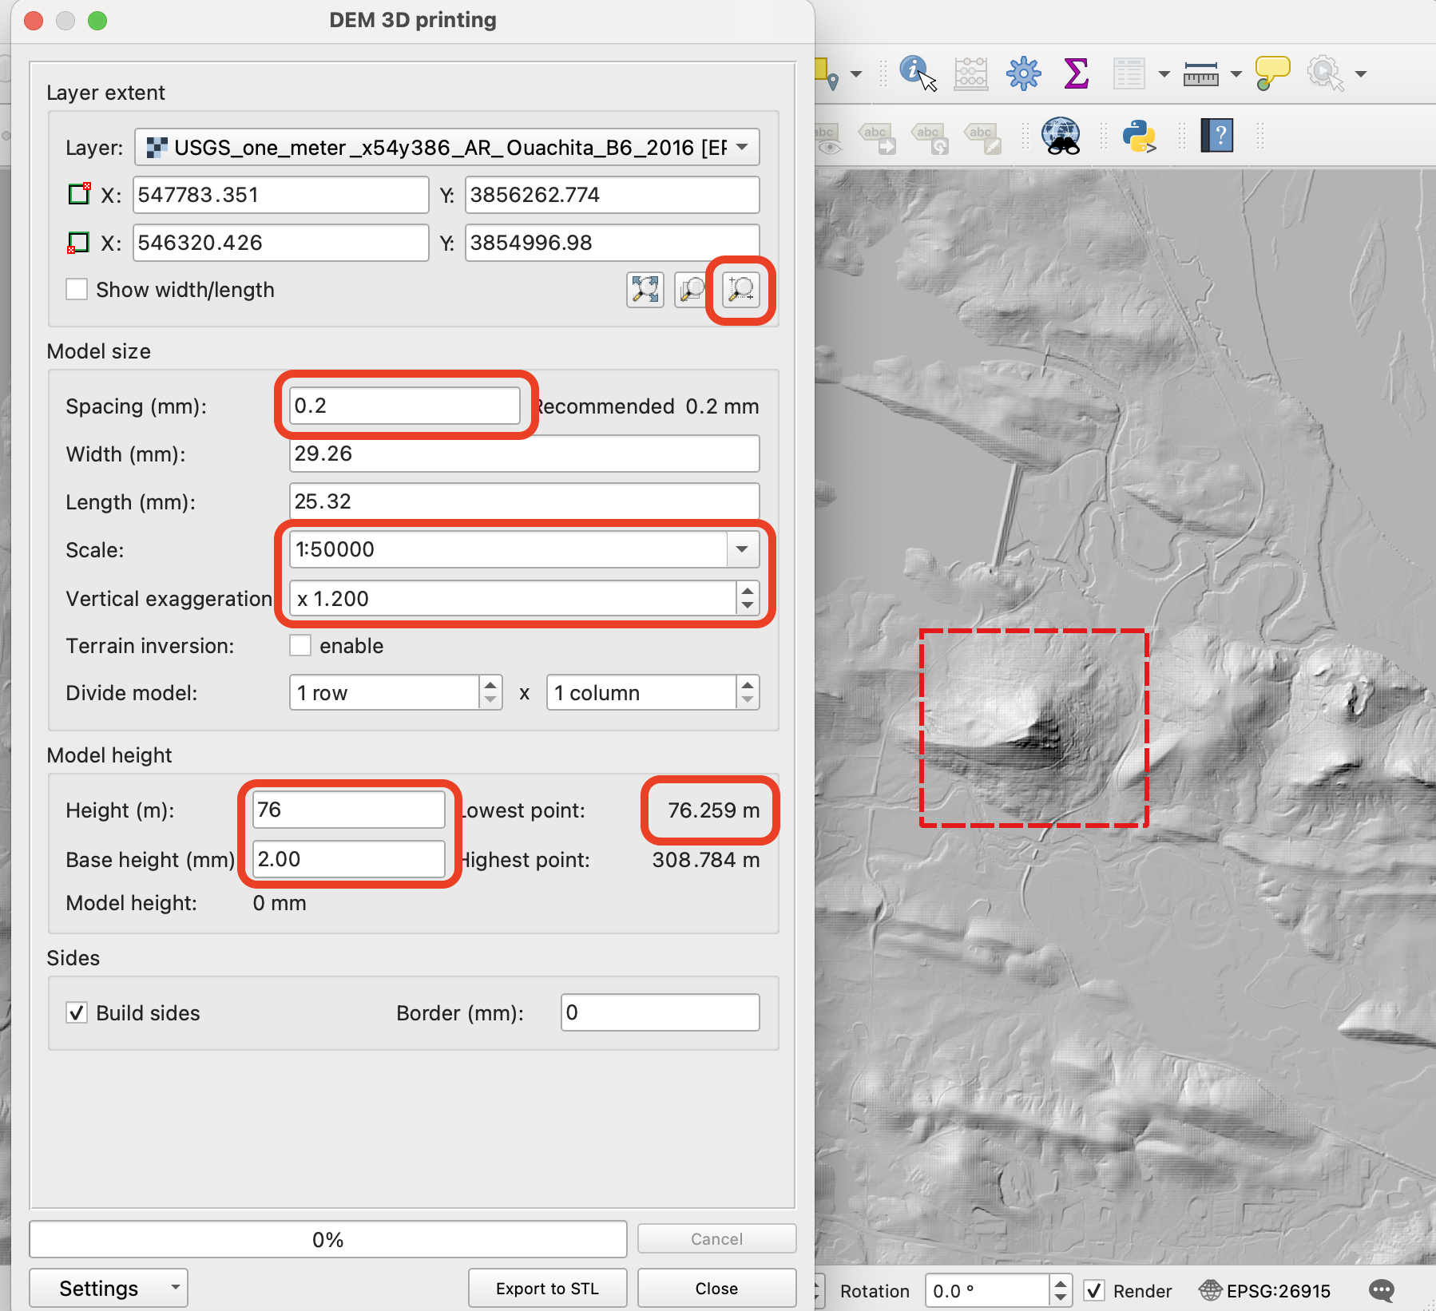Step the Vertical exaggeration spinner arrows
The width and height of the screenshot is (1436, 1311).
click(x=748, y=597)
